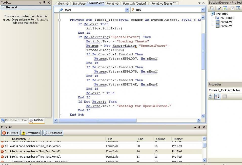The height and width of the screenshot is (165, 242).
Task: Pin the Toolbox panel with auto-hide pin
Action: pos(44,3)
